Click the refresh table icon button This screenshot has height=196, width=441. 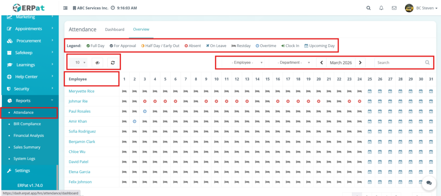pos(113,63)
